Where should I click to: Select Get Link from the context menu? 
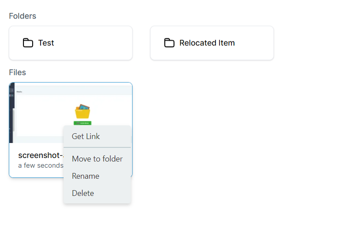tap(86, 136)
